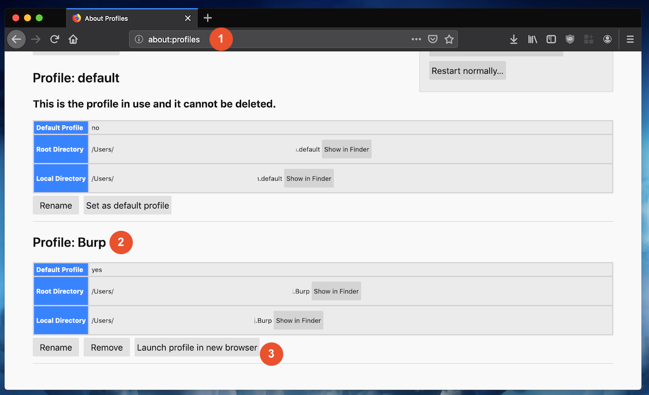Image resolution: width=649 pixels, height=395 pixels.
Task: Open the page actions three-dot menu
Action: pos(416,39)
